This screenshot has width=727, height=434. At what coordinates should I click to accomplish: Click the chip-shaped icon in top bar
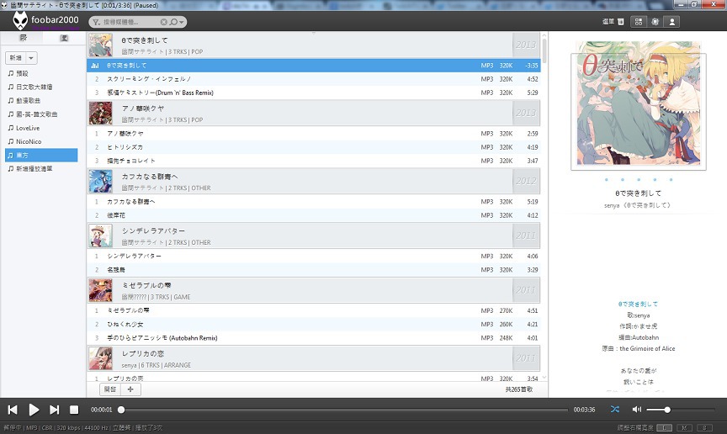655,21
